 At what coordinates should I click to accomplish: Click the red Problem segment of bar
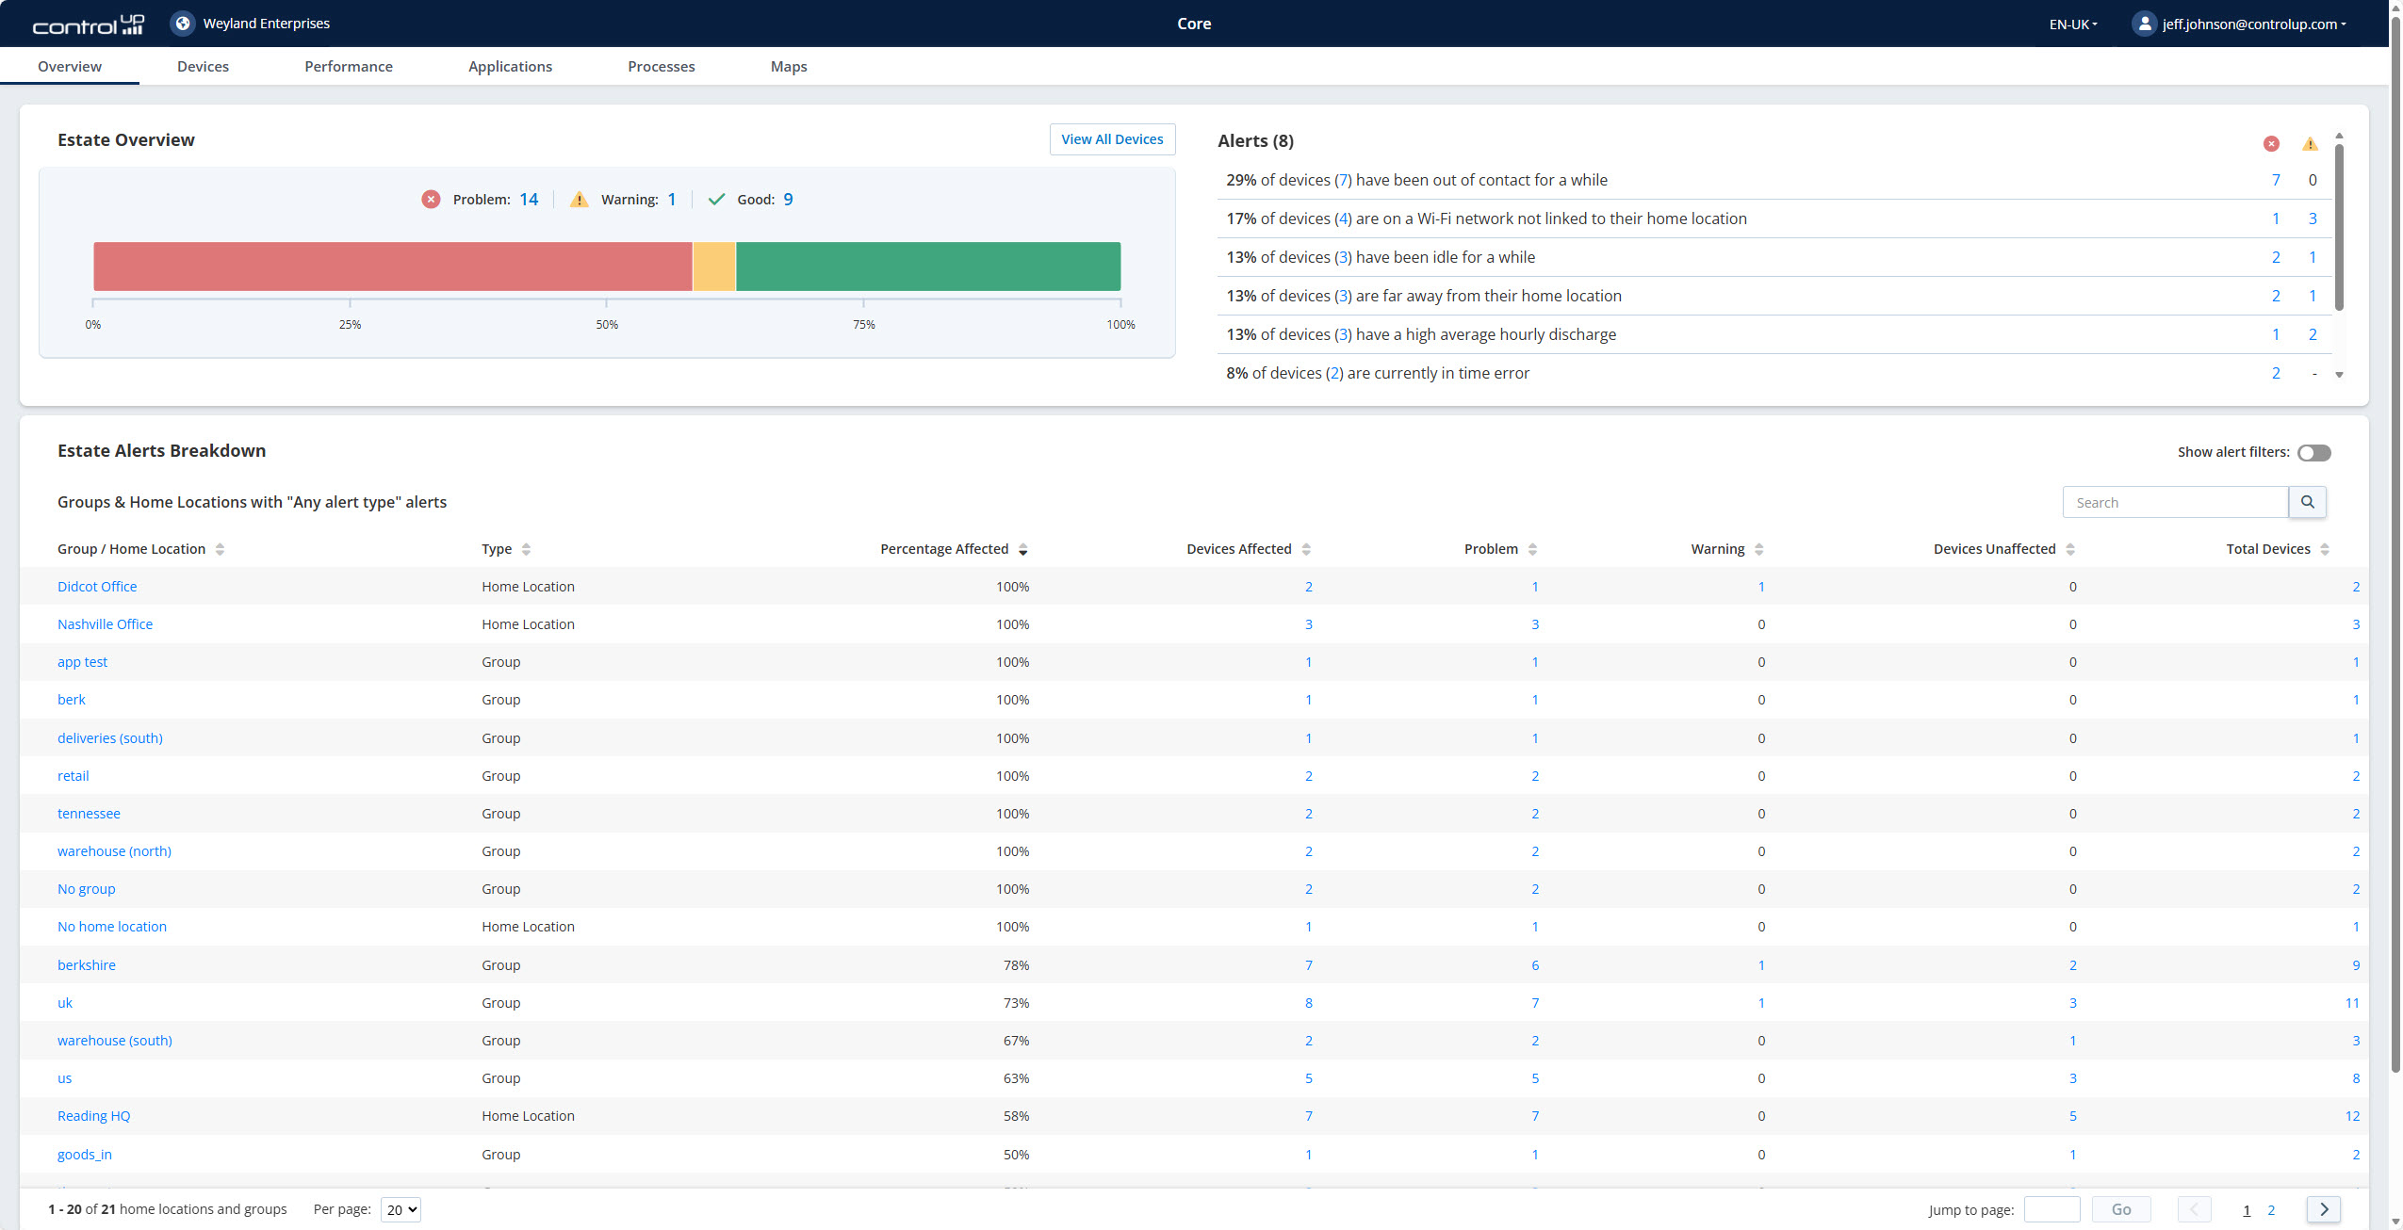pyautogui.click(x=392, y=267)
